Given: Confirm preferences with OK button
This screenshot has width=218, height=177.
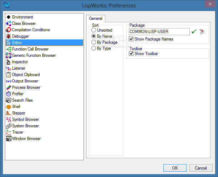Looking at the screenshot, I should tap(175, 168).
